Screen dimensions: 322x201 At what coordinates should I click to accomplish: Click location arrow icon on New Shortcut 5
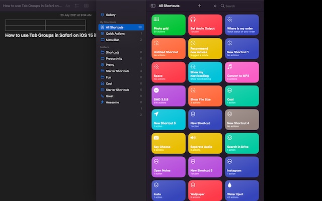point(156,114)
